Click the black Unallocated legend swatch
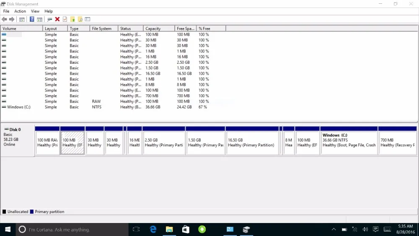The width and height of the screenshot is (419, 236). [4, 212]
